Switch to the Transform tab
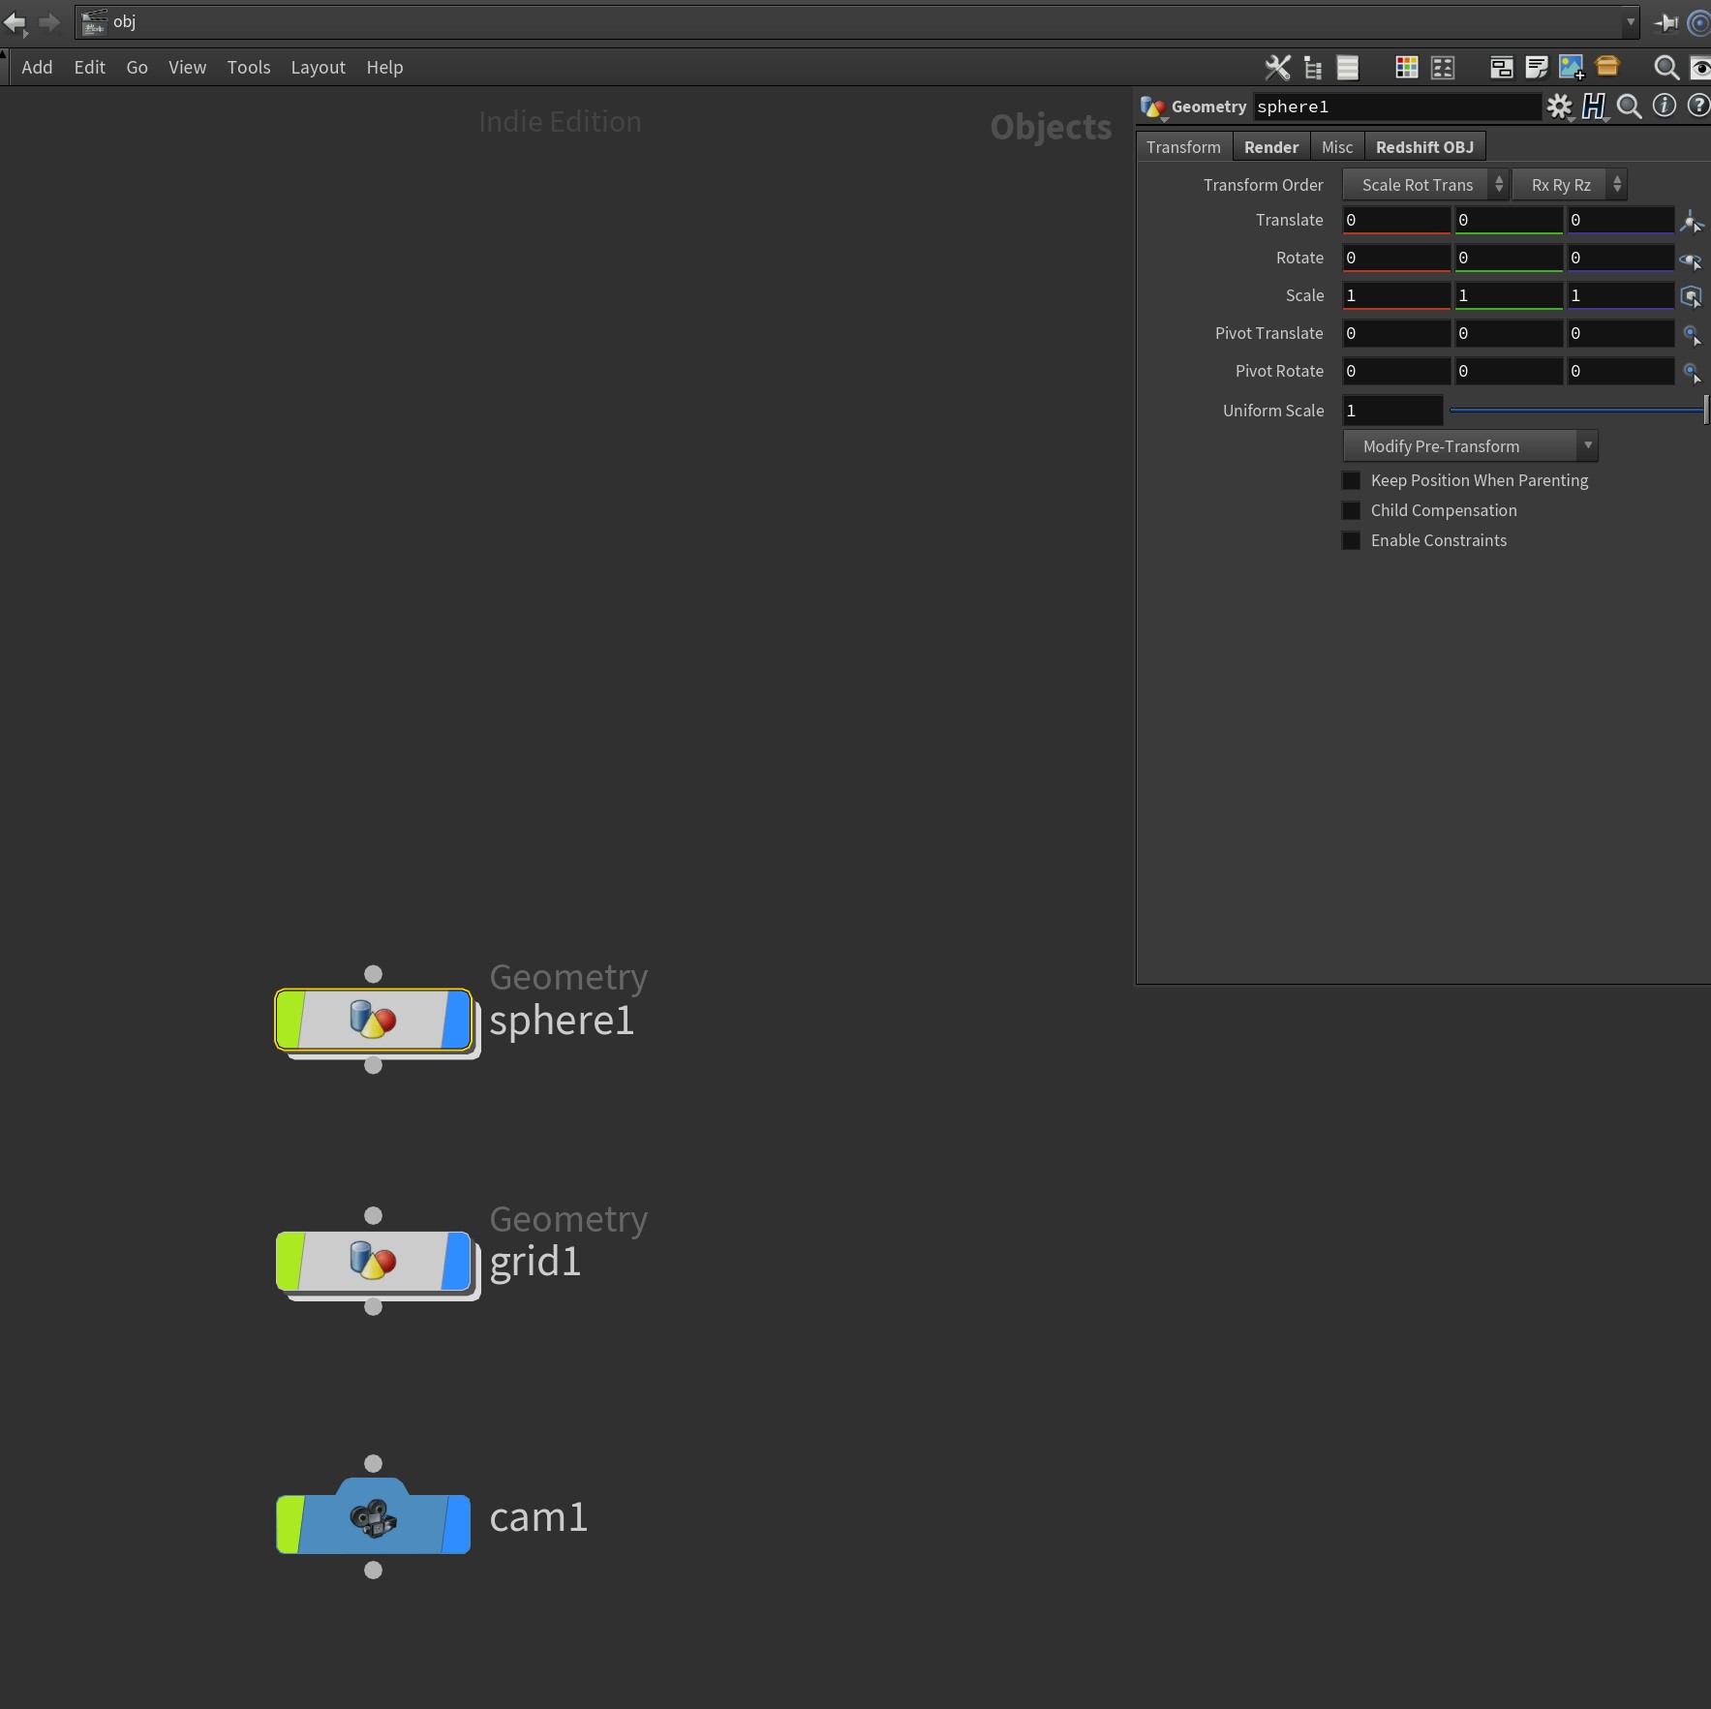This screenshot has height=1709, width=1711. [1183, 147]
